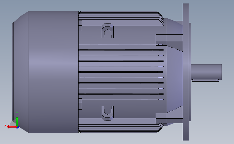Select the motor output shaft
Image resolution: width=234 pixels, height=144 pixels.
pyautogui.click(x=206, y=72)
